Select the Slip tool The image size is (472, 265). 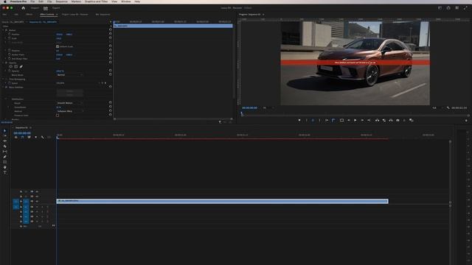(5, 152)
